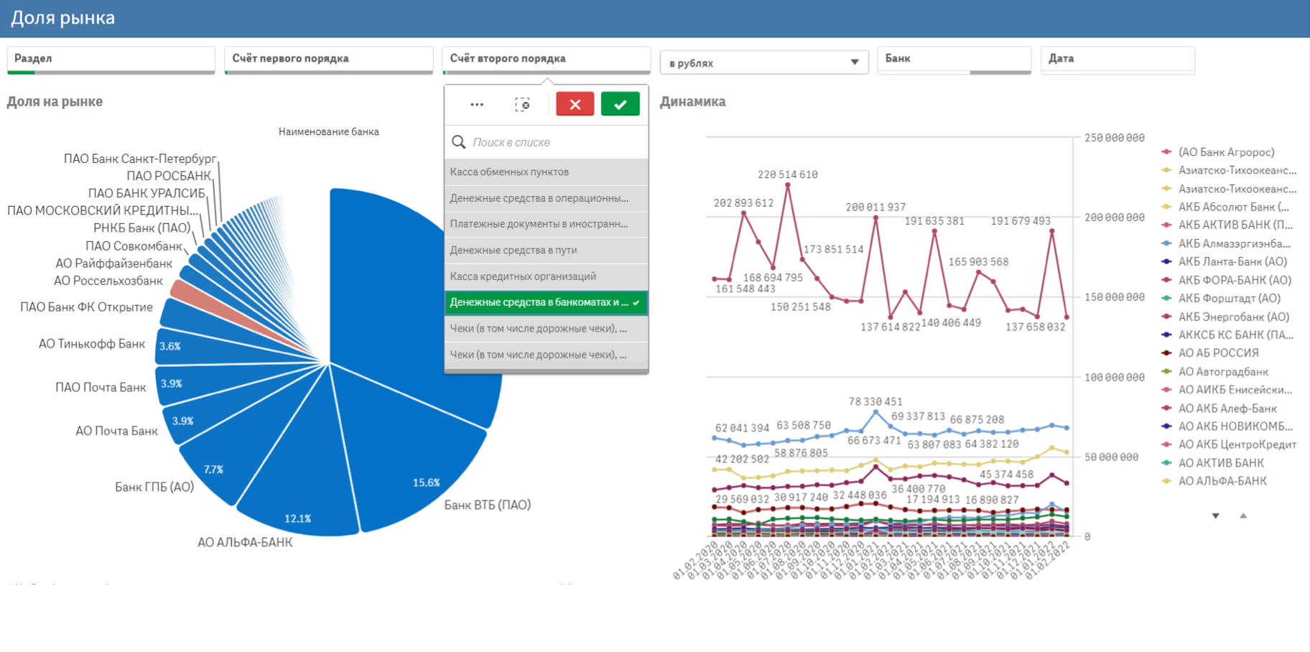Screen dimensions: 1310x652
Task: Click 'Динамика' chart title
Action: click(692, 101)
